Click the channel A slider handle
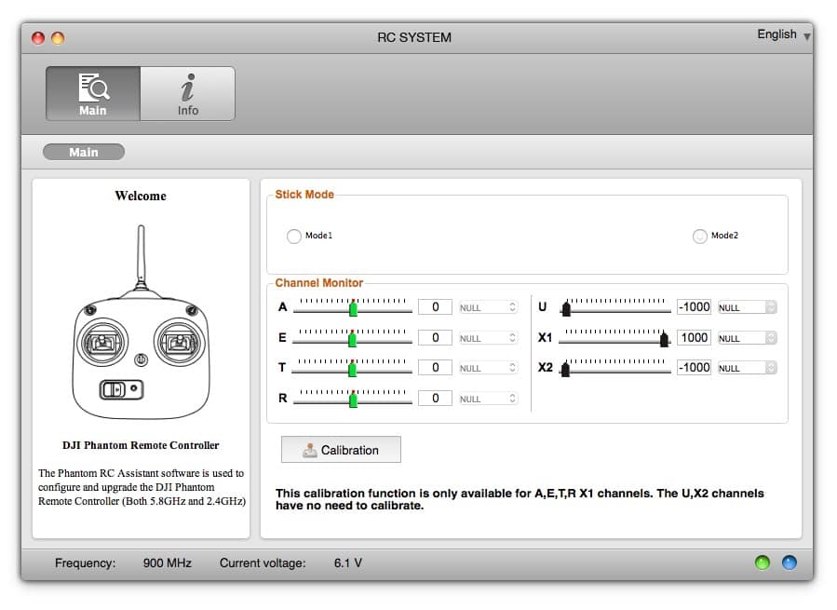Screen dimensions: 837x610 353,309
